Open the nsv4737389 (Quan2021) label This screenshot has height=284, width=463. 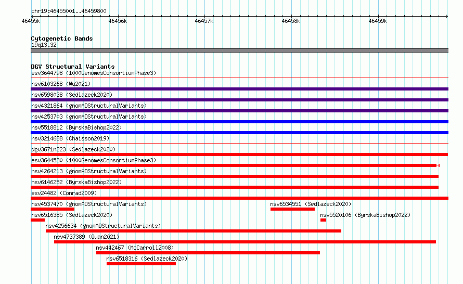(86, 237)
